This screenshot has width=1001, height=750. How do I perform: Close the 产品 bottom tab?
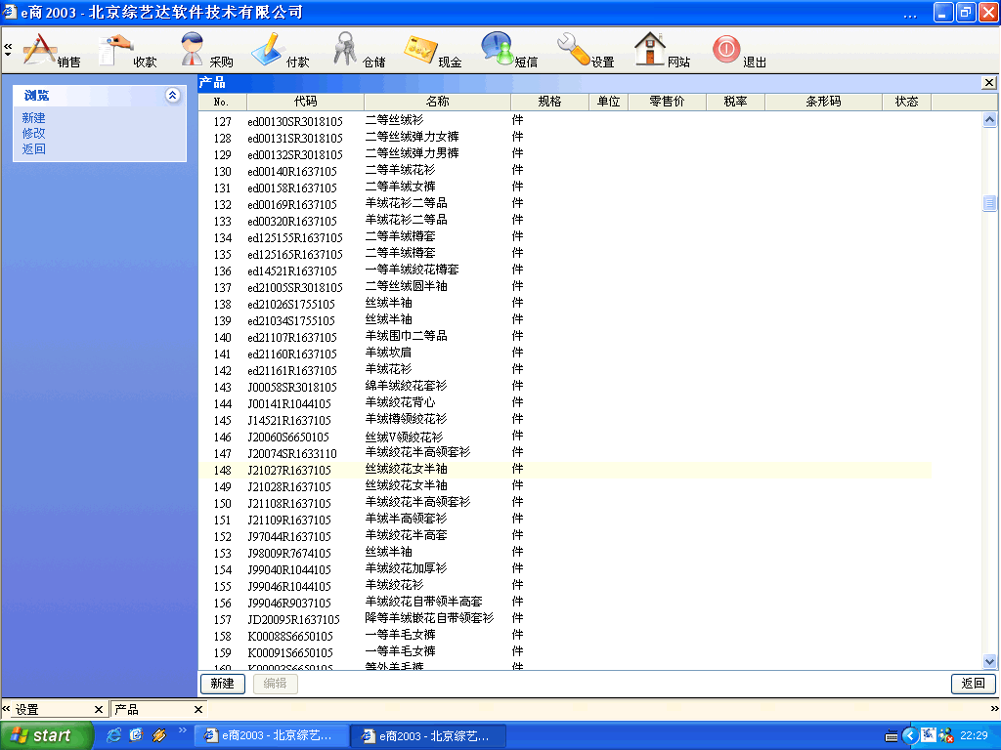[198, 710]
